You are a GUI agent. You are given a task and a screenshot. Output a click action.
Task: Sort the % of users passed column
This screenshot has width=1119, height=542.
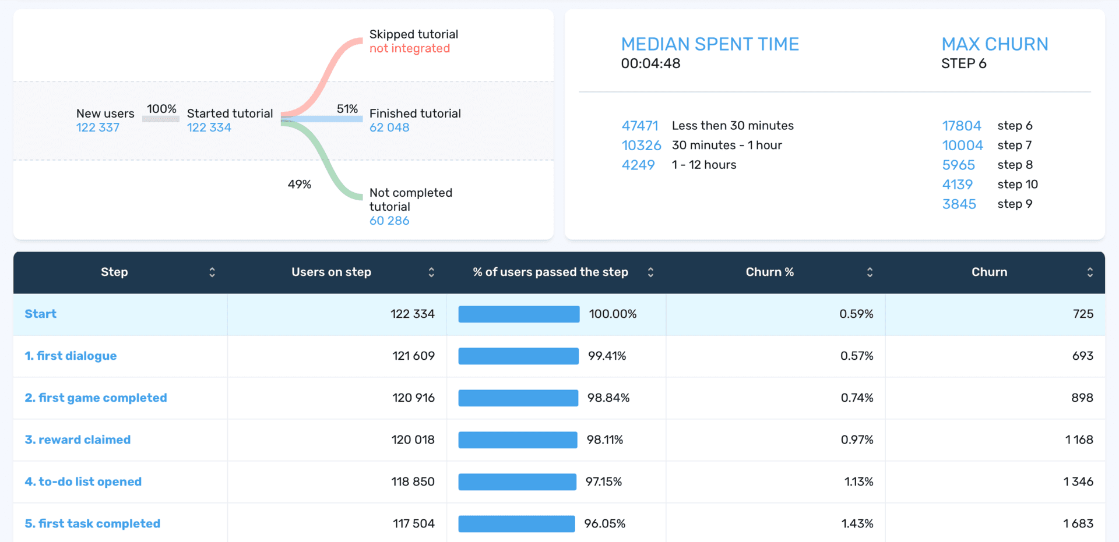650,272
